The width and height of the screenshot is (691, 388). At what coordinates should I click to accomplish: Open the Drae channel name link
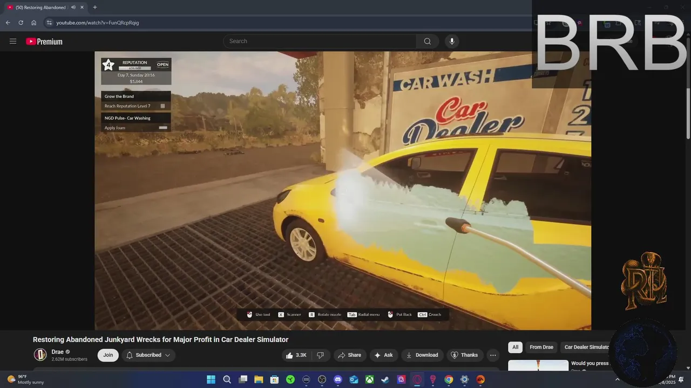[x=57, y=352]
